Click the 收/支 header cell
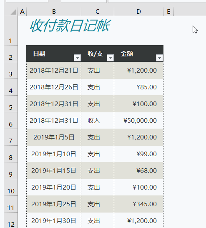 pyautogui.click(x=98, y=53)
